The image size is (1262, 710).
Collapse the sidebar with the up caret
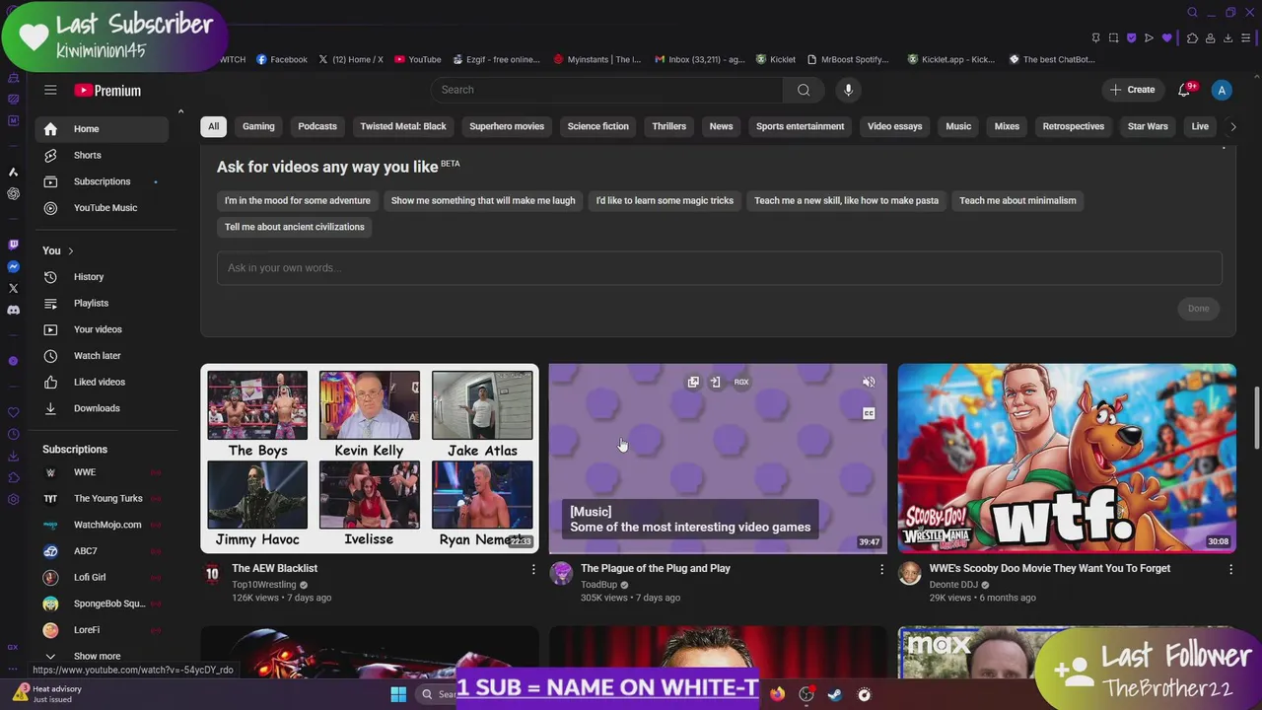180,111
